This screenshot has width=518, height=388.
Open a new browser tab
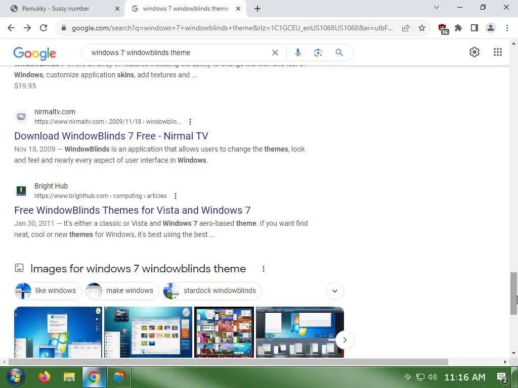click(257, 9)
